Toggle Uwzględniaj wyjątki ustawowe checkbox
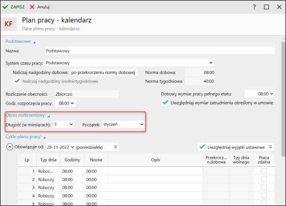Screen dimensions: 286x206 click(202, 147)
